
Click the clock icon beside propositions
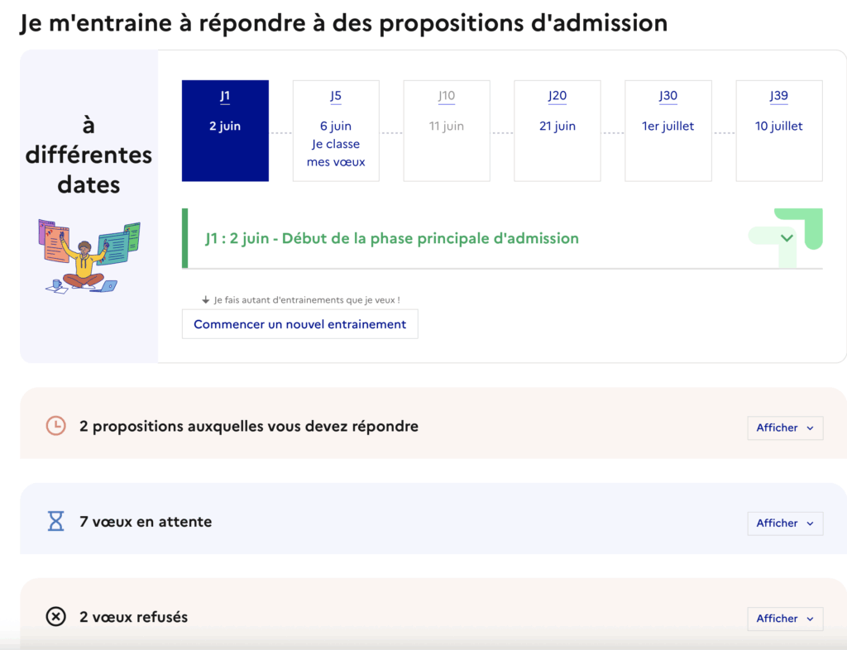point(55,425)
